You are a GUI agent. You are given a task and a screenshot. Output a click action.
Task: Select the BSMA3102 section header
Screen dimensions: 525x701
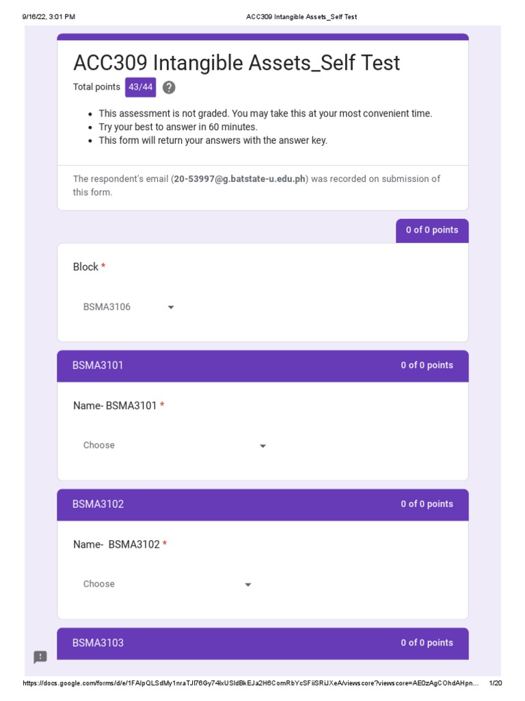(x=98, y=505)
